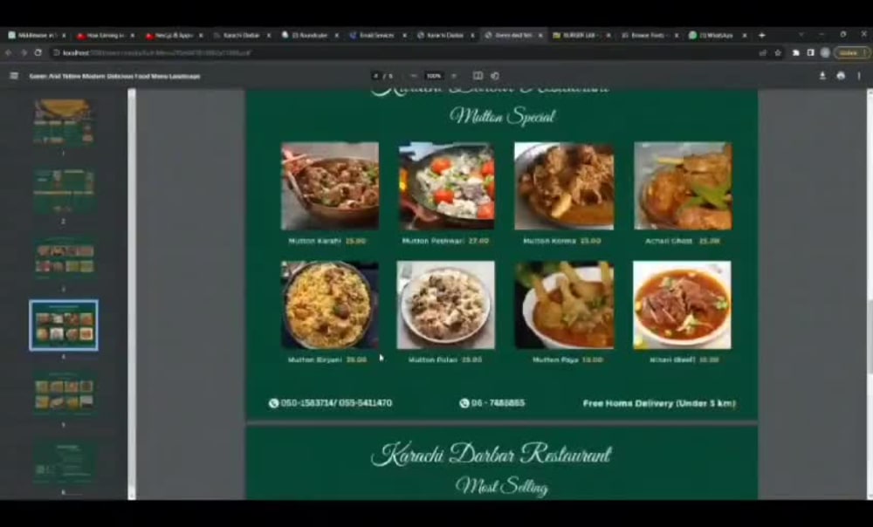873x527 pixels.
Task: Click the Mutton Peshwari dish photo
Action: click(446, 186)
